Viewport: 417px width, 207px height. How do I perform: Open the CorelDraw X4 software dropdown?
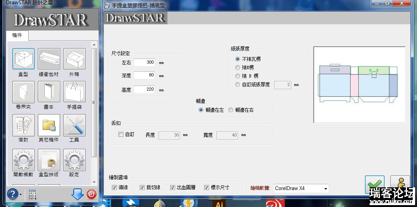pos(301,188)
